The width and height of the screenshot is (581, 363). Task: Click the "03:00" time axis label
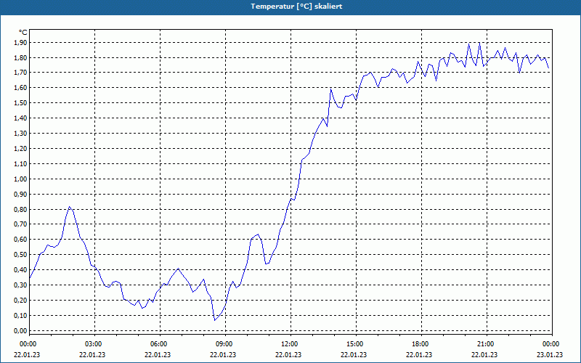[x=94, y=344]
